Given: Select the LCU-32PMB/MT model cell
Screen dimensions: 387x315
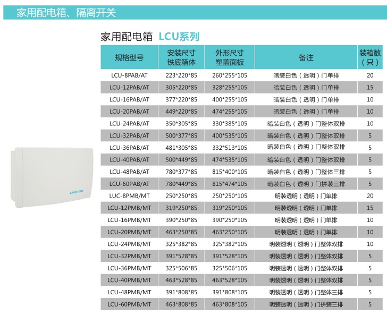Looking at the screenshot, I should [129, 256].
